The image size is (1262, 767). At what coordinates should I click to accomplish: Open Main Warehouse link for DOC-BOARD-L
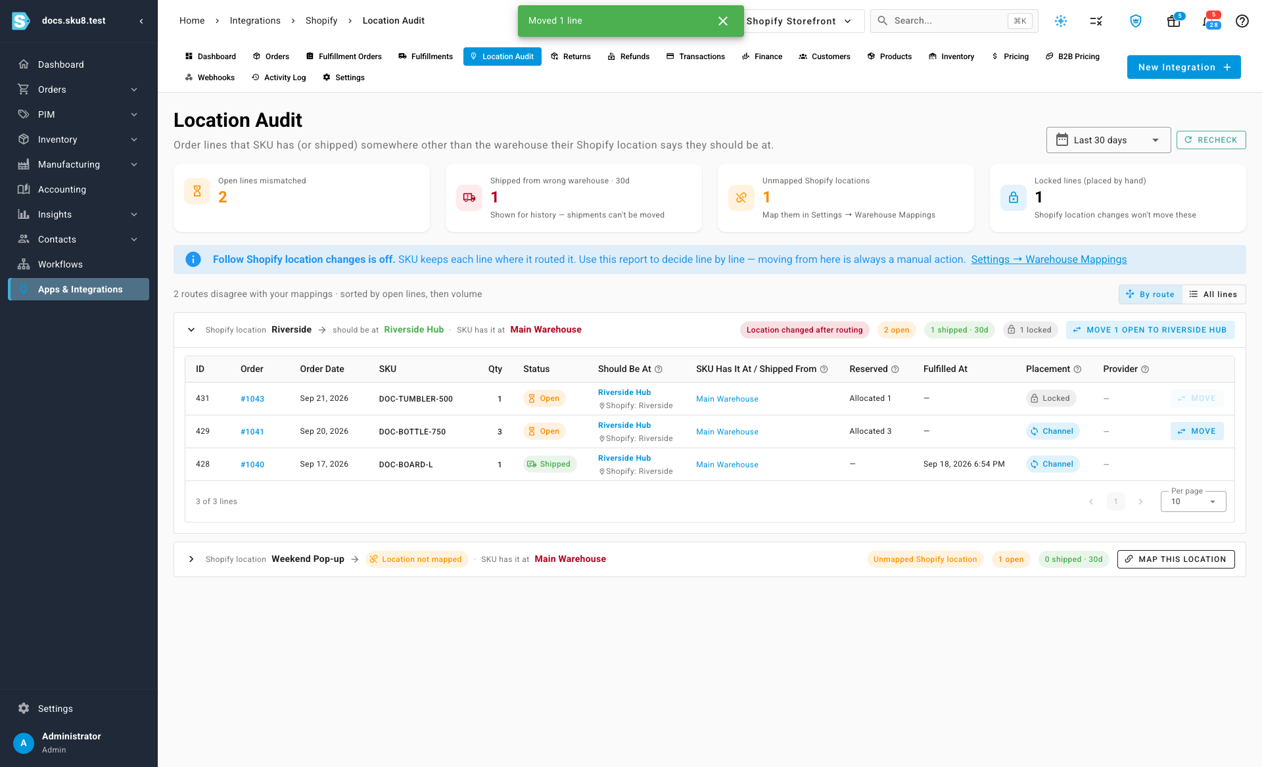coord(727,465)
